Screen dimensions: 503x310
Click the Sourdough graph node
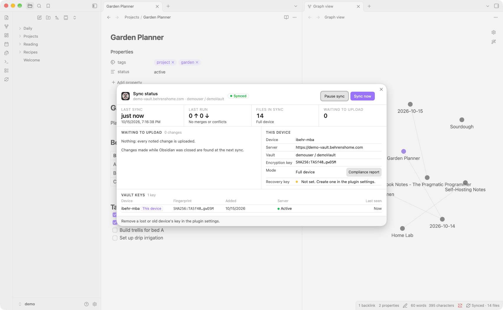tap(462, 120)
